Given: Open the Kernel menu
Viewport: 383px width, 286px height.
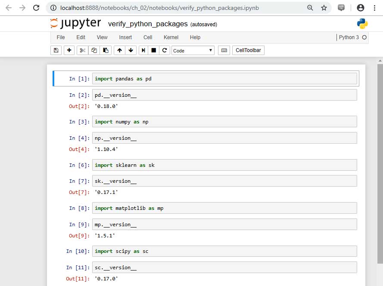Looking at the screenshot, I should click(171, 37).
